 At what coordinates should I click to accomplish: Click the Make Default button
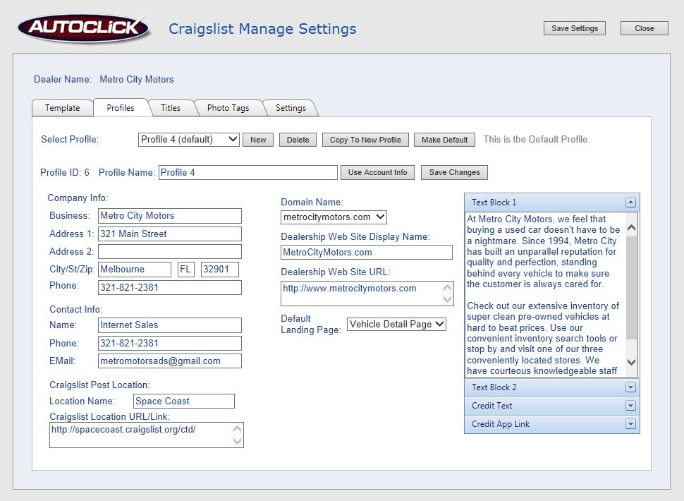point(444,140)
